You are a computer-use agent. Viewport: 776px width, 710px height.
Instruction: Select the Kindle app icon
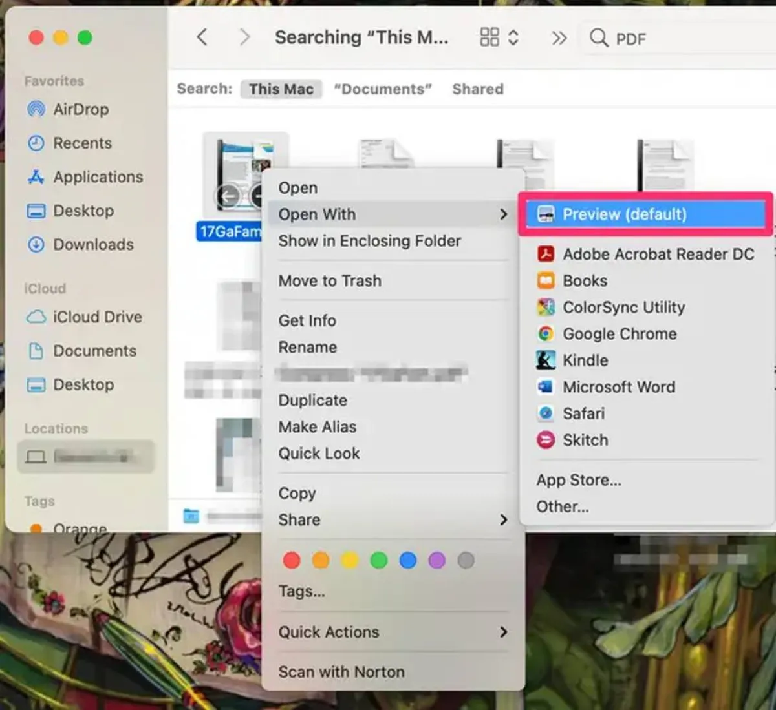coord(545,360)
